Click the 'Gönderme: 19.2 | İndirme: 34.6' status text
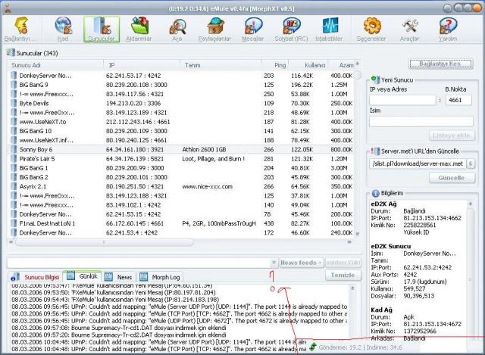 361,347
